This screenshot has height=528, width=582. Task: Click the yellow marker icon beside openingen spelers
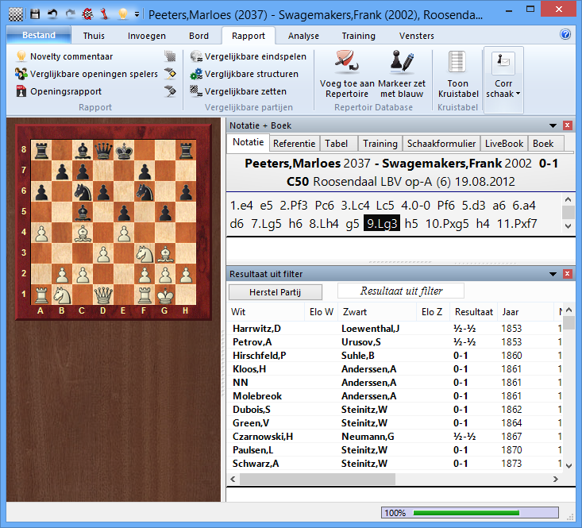coord(170,74)
